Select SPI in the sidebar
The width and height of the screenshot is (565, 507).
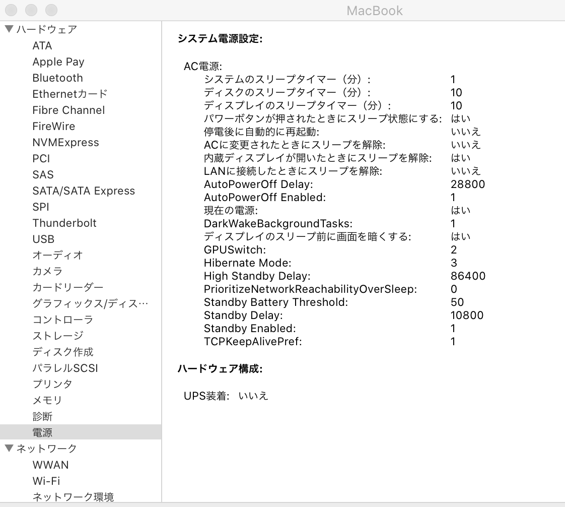[x=41, y=207]
